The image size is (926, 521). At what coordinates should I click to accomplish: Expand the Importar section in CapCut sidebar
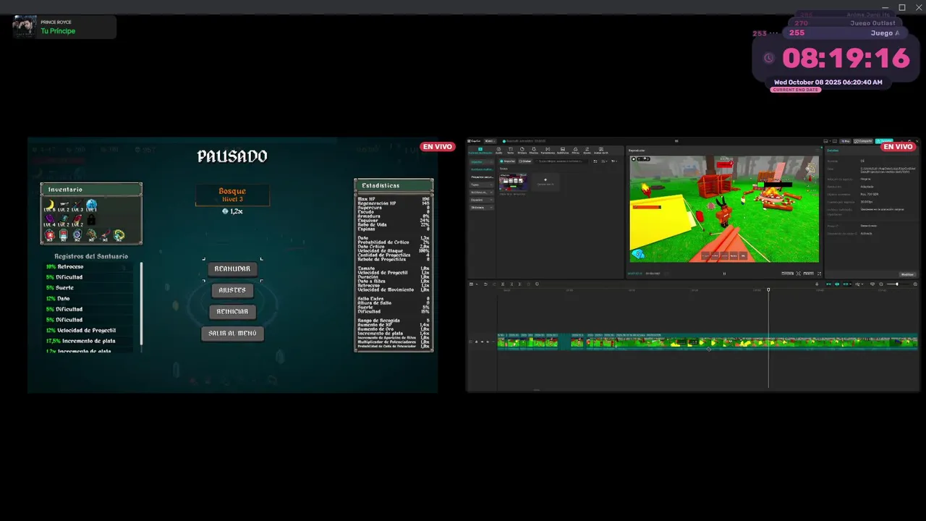coord(482,161)
